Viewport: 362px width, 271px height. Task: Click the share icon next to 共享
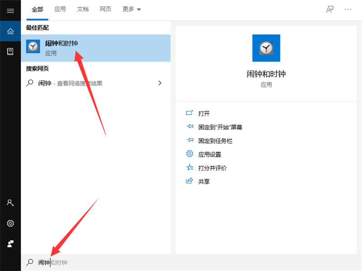190,181
